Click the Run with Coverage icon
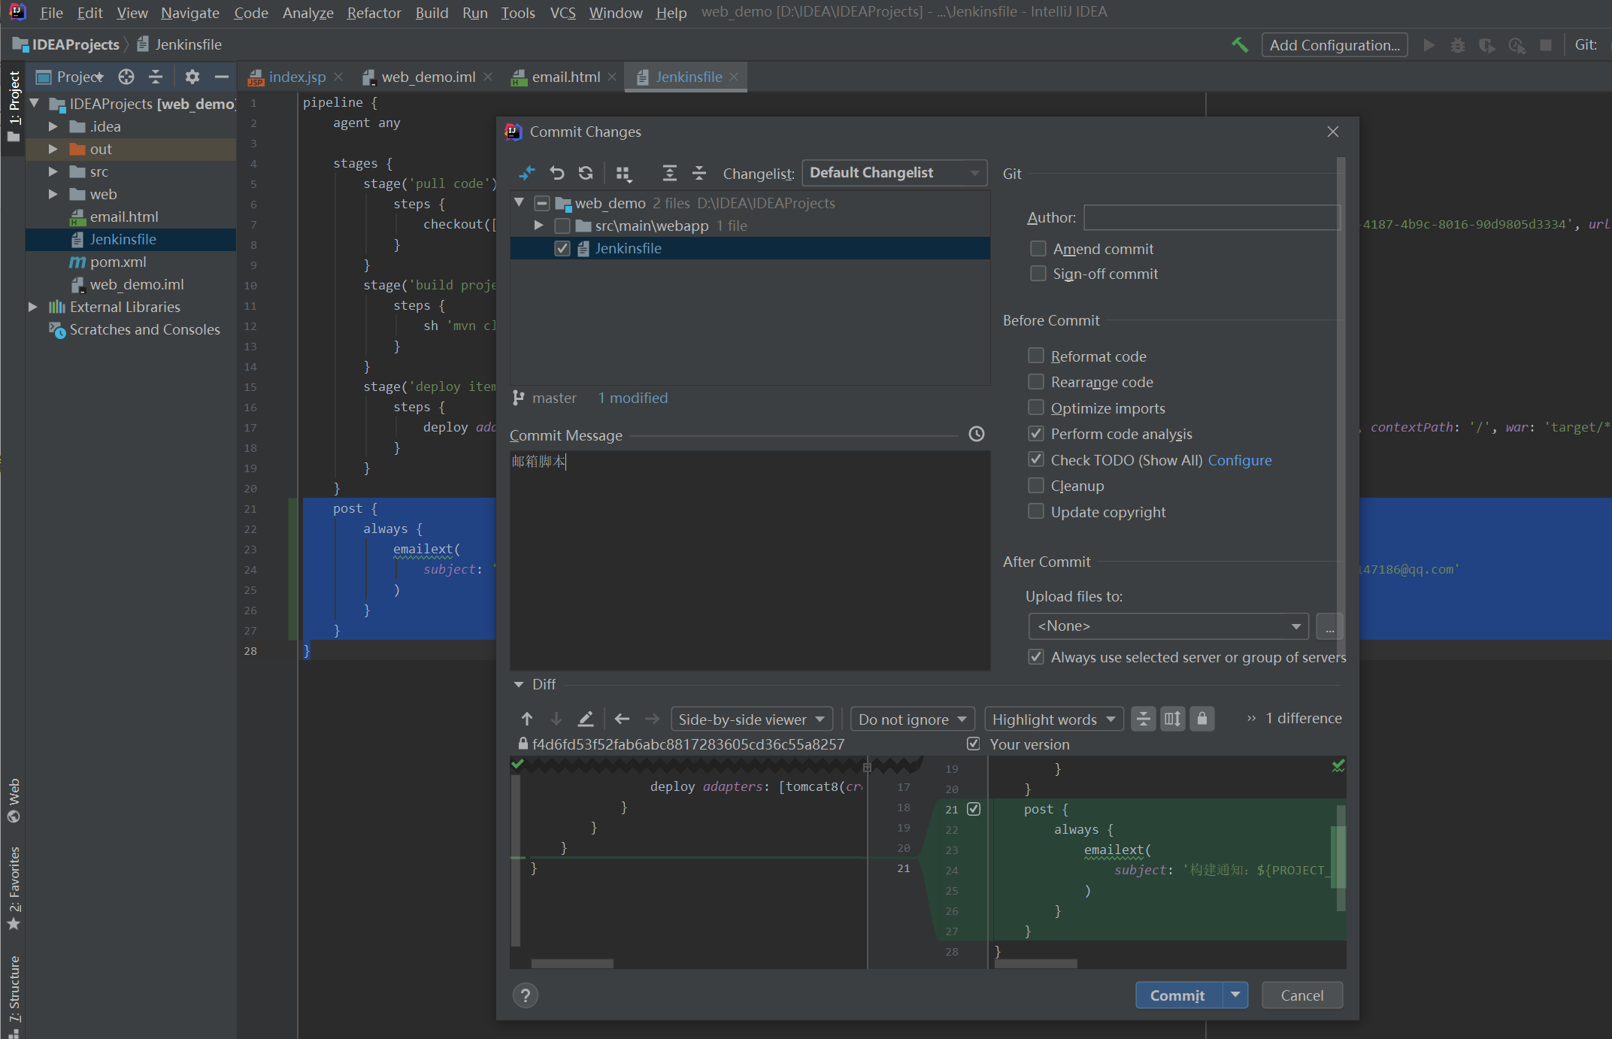Image resolution: width=1612 pixels, height=1039 pixels. (x=1486, y=45)
